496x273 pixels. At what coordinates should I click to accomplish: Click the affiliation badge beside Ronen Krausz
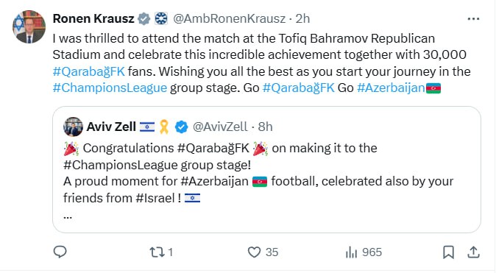160,18
